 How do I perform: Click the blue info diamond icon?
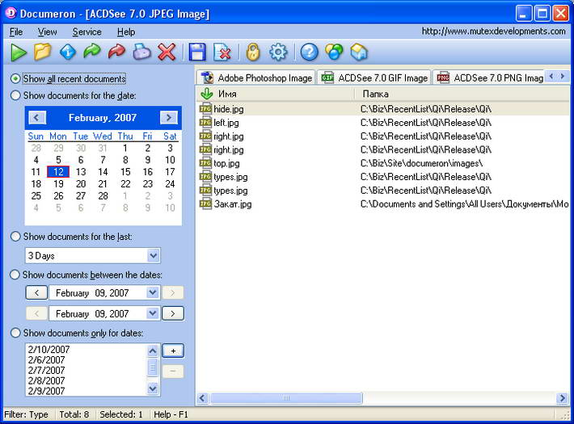(x=68, y=52)
